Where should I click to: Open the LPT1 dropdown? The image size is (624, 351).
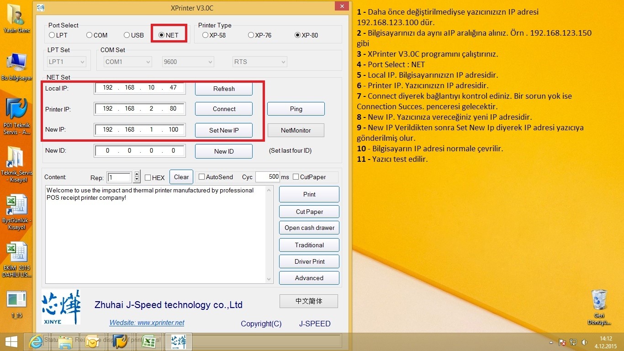tap(67, 62)
